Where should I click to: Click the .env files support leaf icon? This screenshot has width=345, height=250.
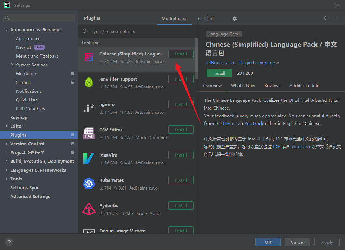tap(89, 83)
